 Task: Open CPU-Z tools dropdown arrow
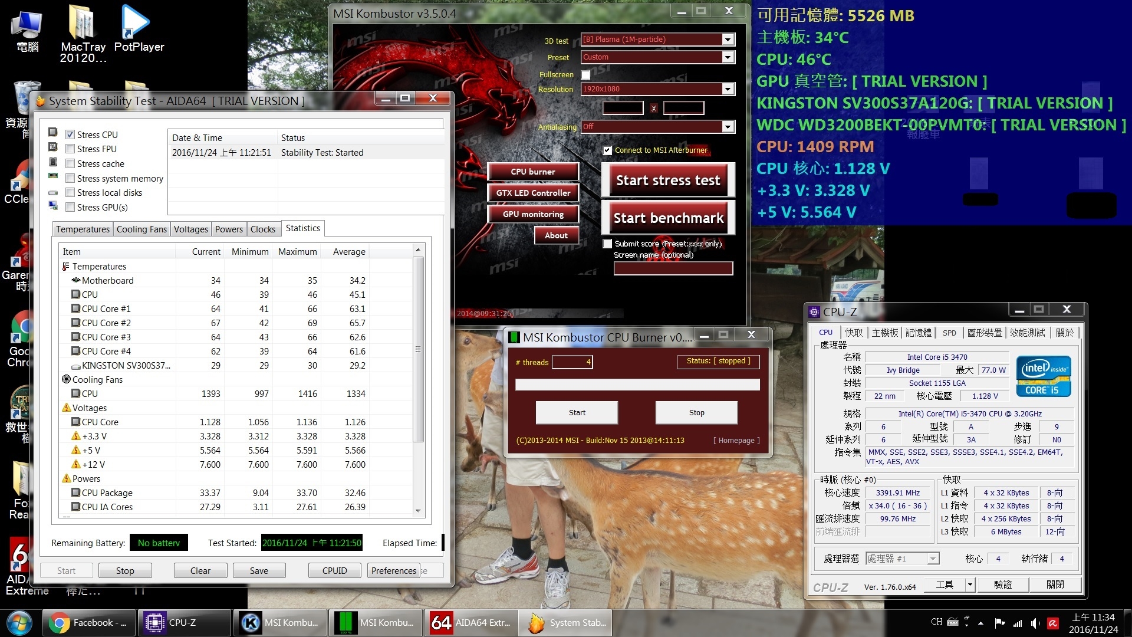pyautogui.click(x=969, y=585)
